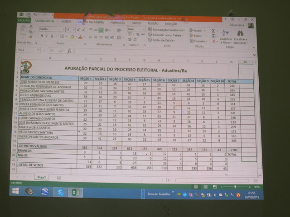Viewport: 290px width, 217px height.
Task: Click the borders grid icon
Action: coord(62,36)
